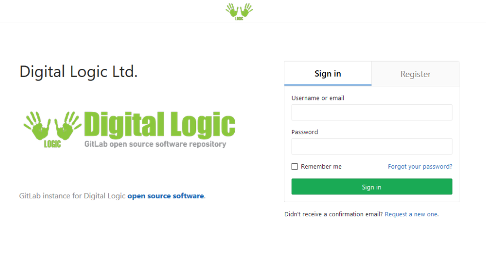Click the Didn't receive a confirmation email text
Screen dimensions: 486x273
pos(333,214)
